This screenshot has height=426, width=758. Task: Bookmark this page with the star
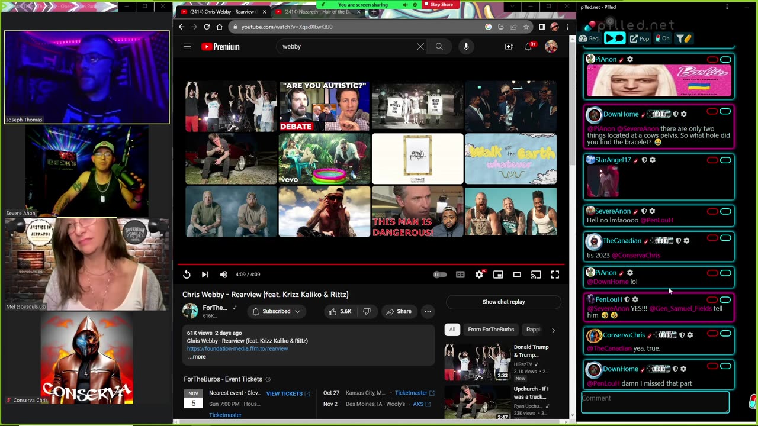tap(526, 27)
